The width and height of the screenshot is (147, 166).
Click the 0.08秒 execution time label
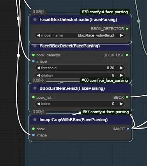38,12
